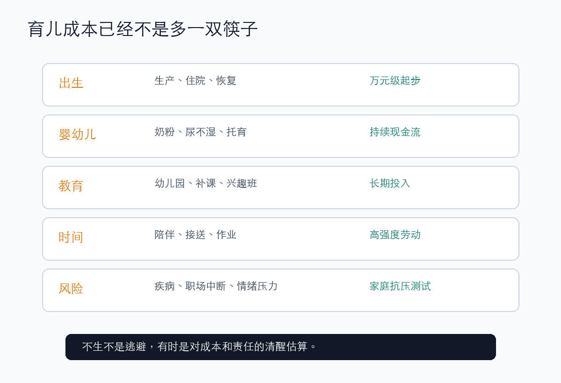Select the text 陪伴、接送、作业
This screenshot has height=383, width=561.
pos(195,234)
